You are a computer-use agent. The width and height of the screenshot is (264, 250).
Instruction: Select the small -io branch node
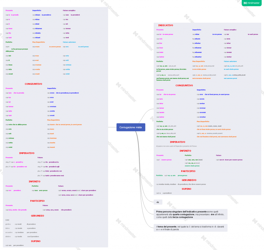click(158, 202)
